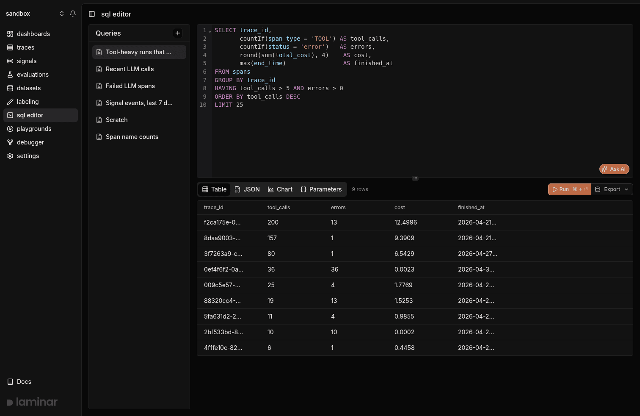Open the traces page
This screenshot has width=640, height=416.
(x=41, y=47)
